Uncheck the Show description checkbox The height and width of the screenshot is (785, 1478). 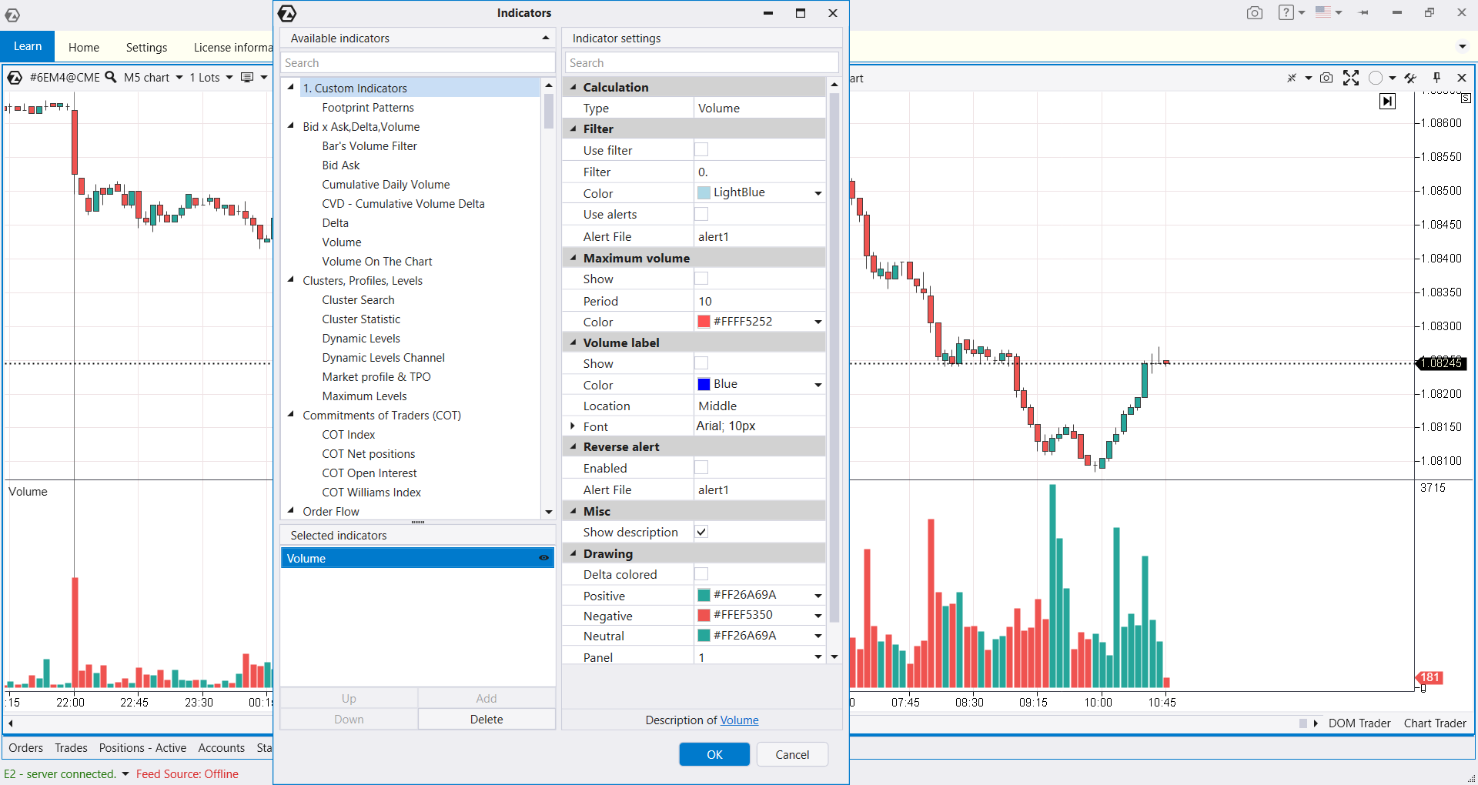coord(701,532)
